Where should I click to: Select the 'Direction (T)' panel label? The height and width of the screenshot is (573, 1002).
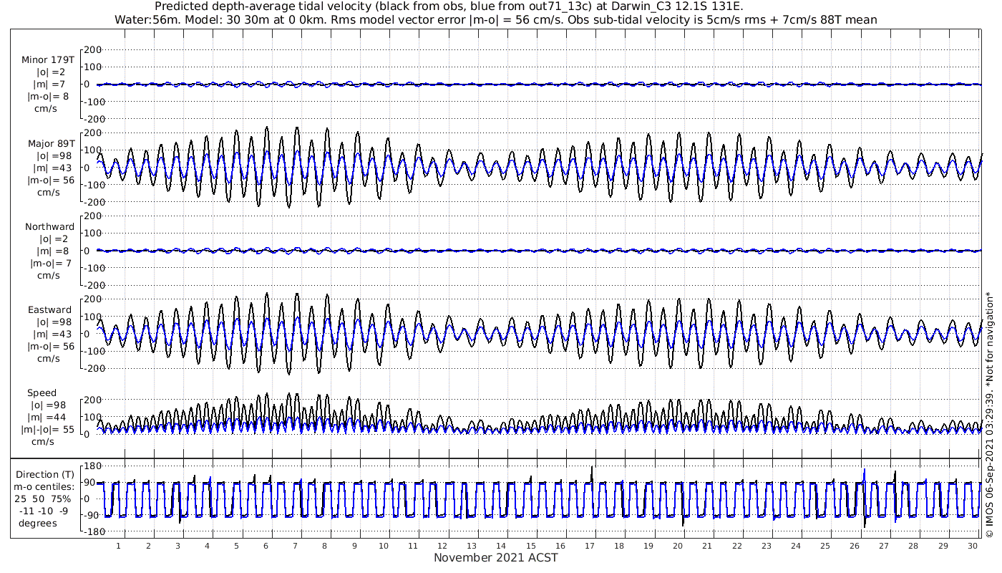click(46, 474)
